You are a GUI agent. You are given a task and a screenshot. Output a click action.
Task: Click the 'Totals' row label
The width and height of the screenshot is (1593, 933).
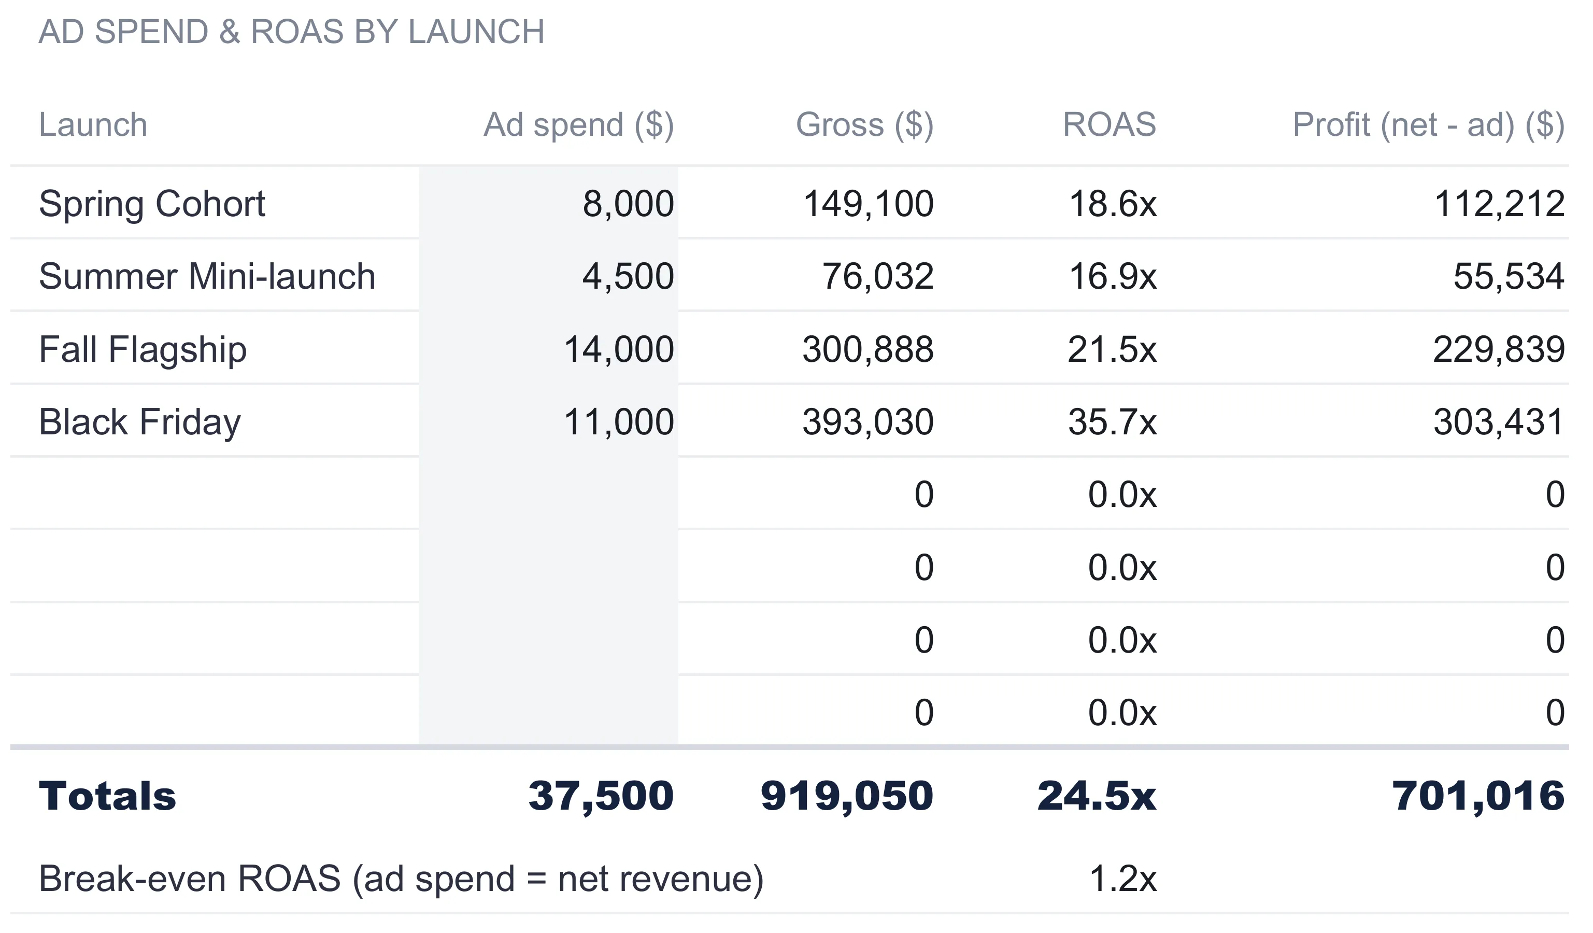click(107, 796)
